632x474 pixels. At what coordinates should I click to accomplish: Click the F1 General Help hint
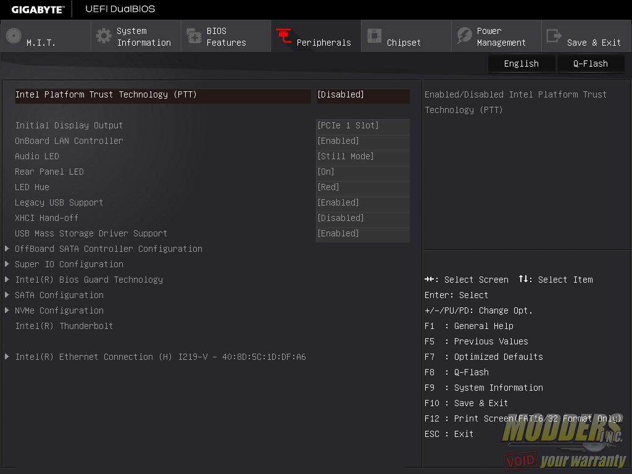[x=469, y=326]
